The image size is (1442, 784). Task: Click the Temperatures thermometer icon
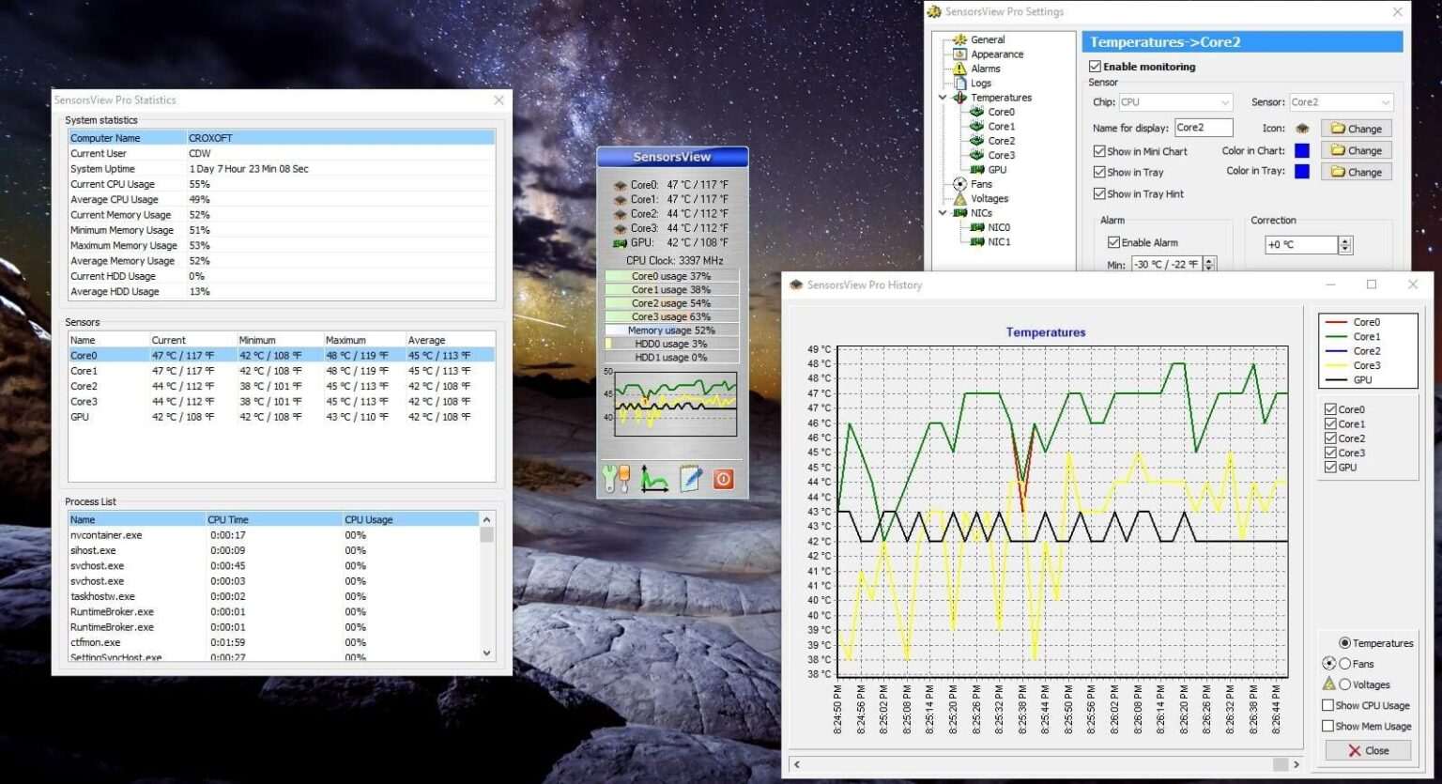point(960,97)
